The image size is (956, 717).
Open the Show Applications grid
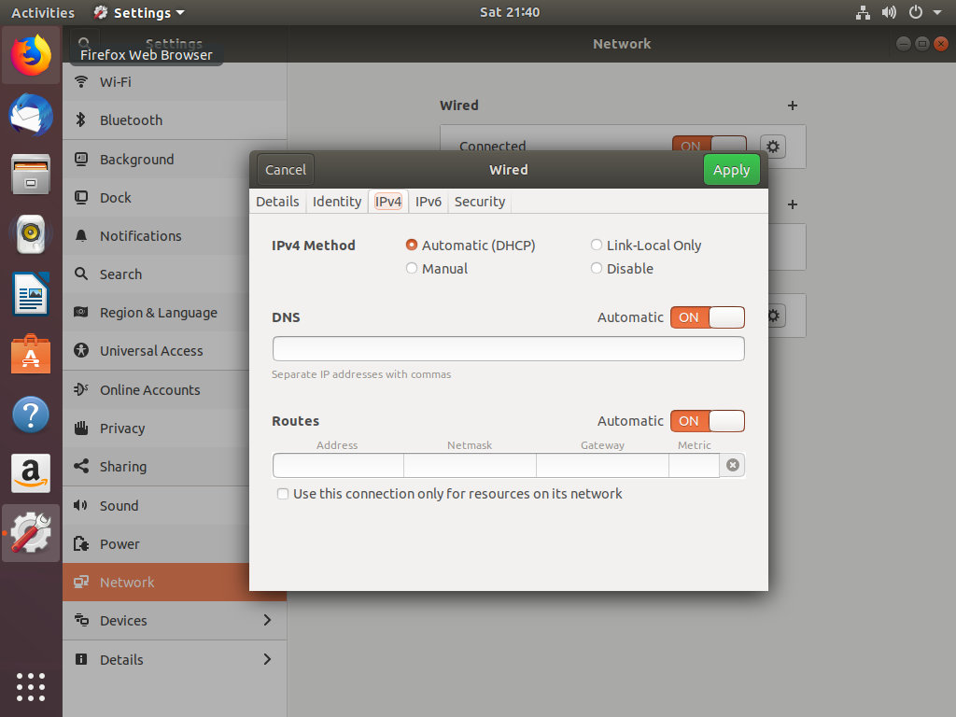click(31, 686)
